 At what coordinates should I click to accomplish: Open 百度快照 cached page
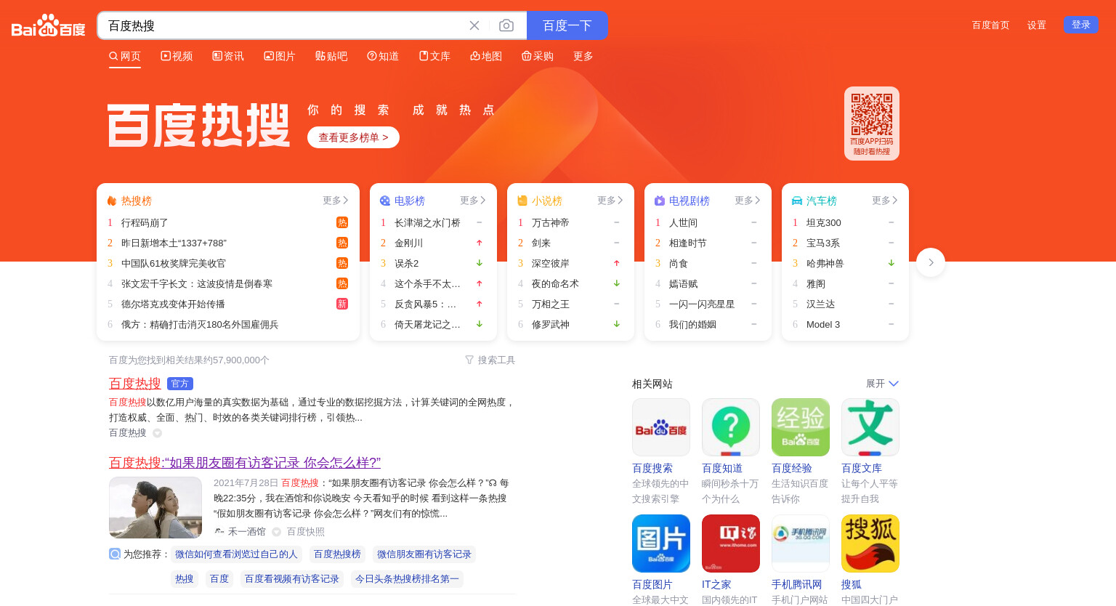click(306, 532)
